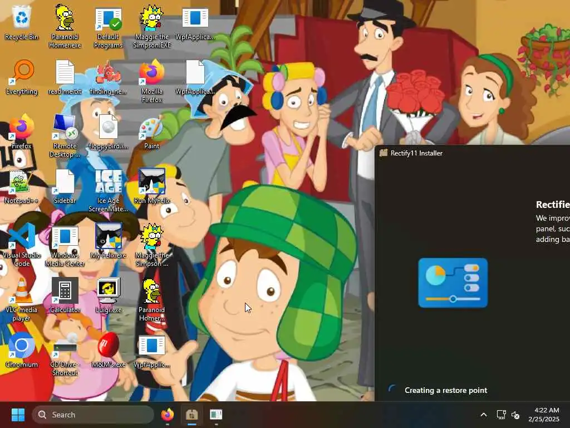Open Notepad++ shortcut
The image size is (570, 428).
point(22,186)
